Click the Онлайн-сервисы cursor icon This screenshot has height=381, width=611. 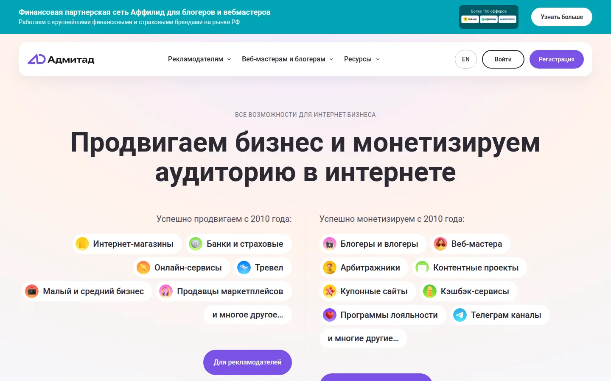[143, 268]
